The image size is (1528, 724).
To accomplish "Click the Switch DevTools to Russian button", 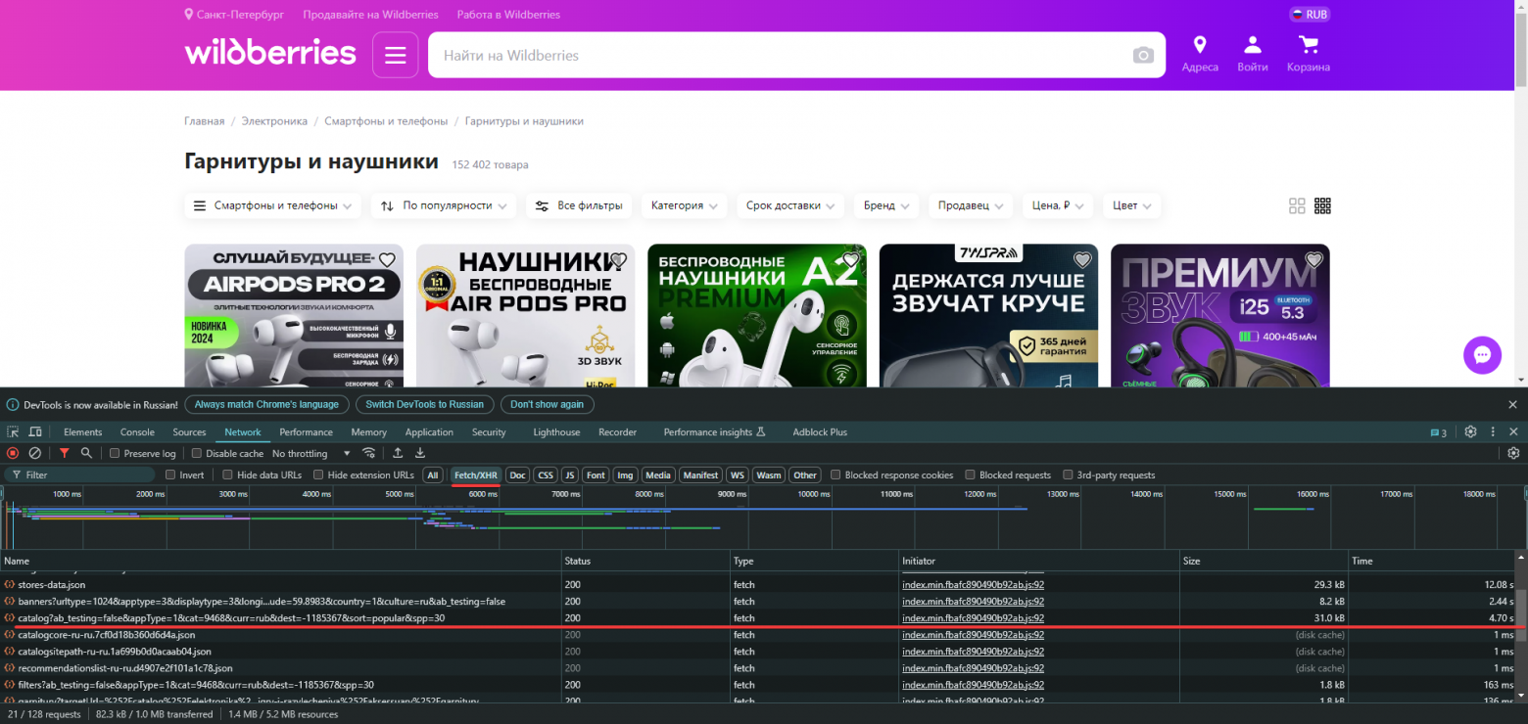I will pyautogui.click(x=424, y=404).
